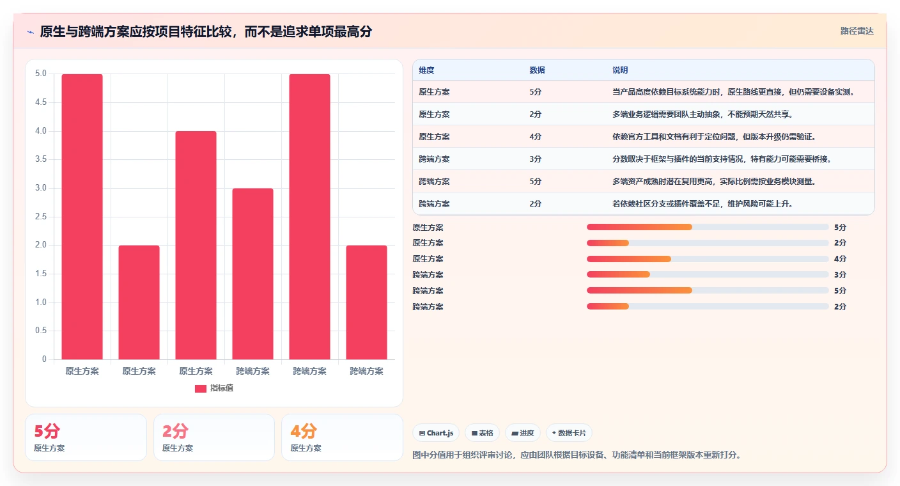
Task: Select the 数据卡片 tag chip
Action: [569, 433]
